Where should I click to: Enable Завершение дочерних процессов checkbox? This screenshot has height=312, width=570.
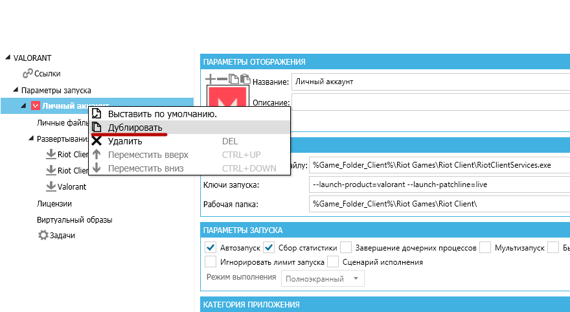346,247
